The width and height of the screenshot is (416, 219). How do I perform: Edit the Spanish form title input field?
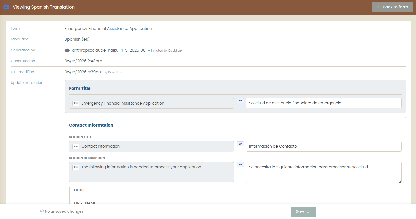tap(324, 103)
